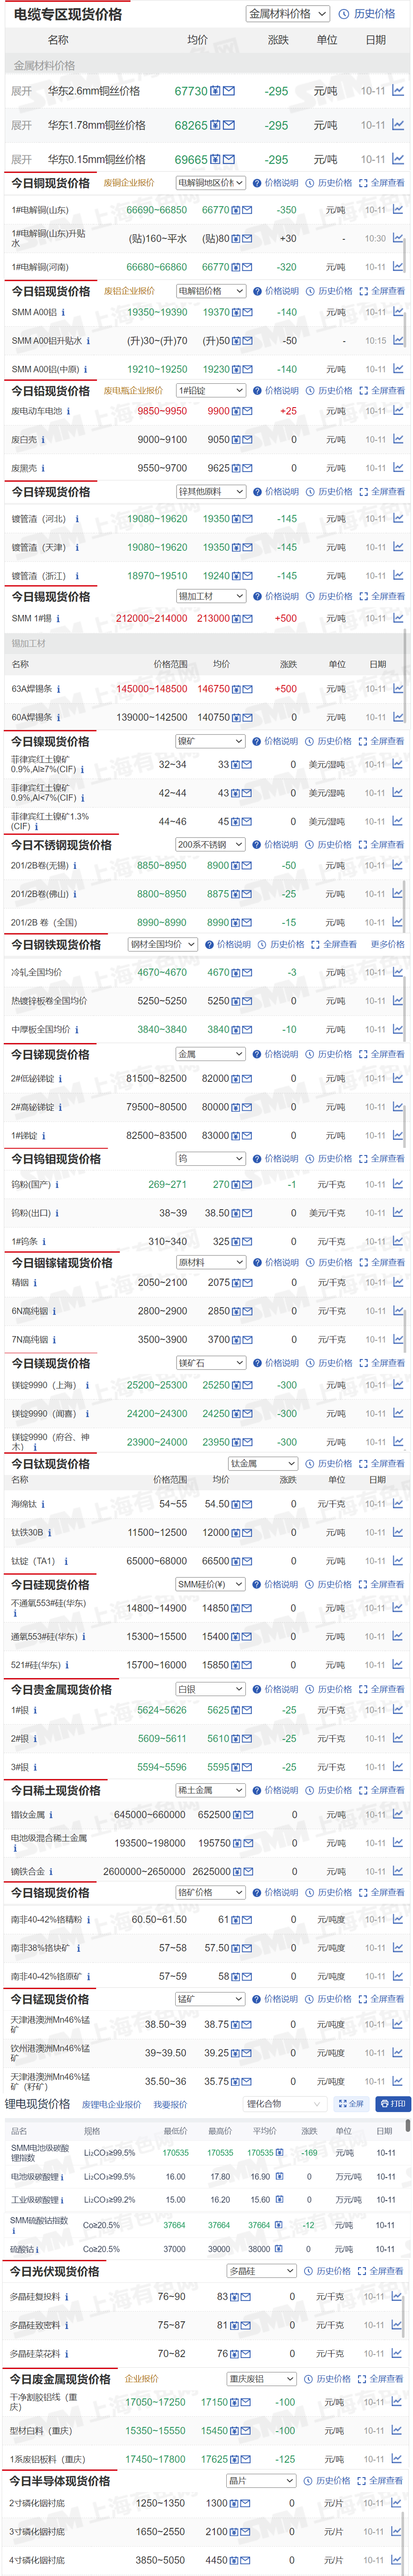Open 重庆废铝 dropdown
This screenshot has height=2576, width=413.
point(261,2379)
